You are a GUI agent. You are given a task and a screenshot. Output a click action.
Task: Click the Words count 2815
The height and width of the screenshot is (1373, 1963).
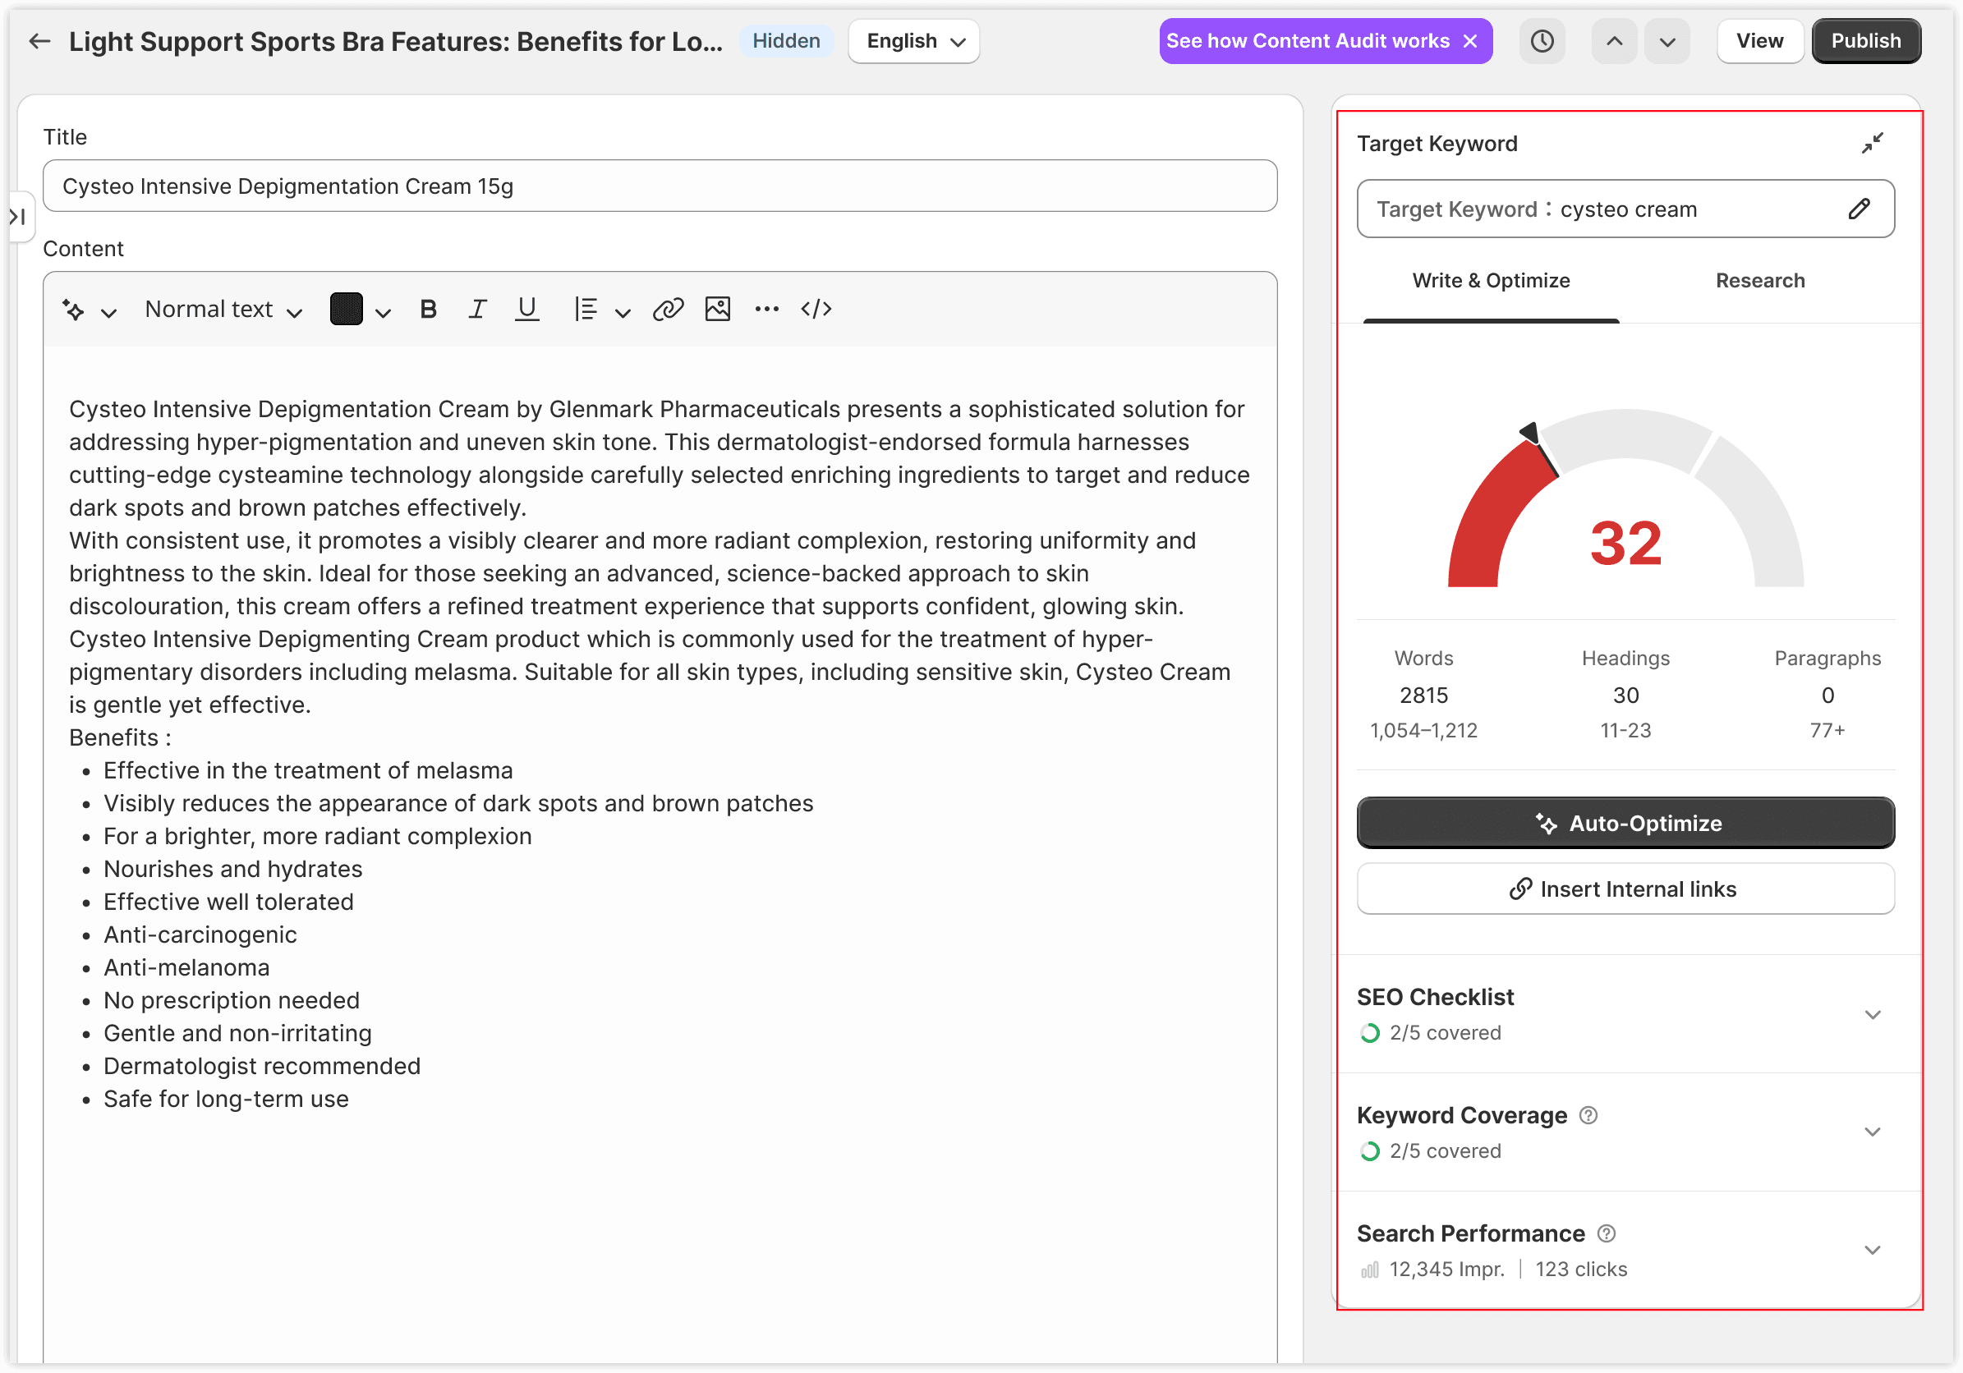tap(1423, 695)
